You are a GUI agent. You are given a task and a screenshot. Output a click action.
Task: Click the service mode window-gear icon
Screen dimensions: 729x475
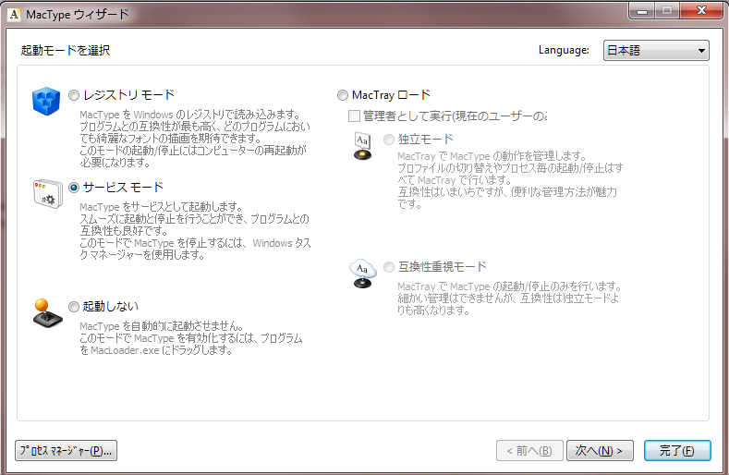point(47,192)
